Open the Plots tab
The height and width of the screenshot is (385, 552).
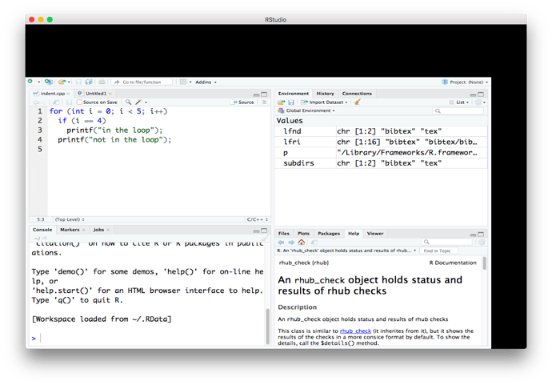coord(303,234)
